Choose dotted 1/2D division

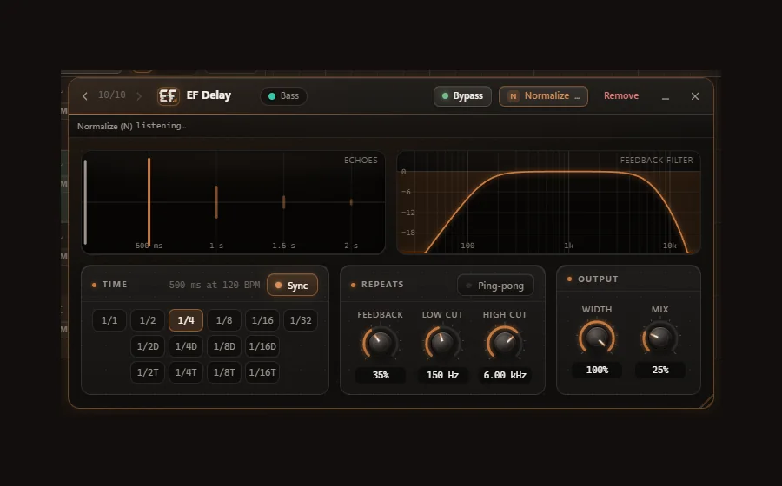pos(148,346)
